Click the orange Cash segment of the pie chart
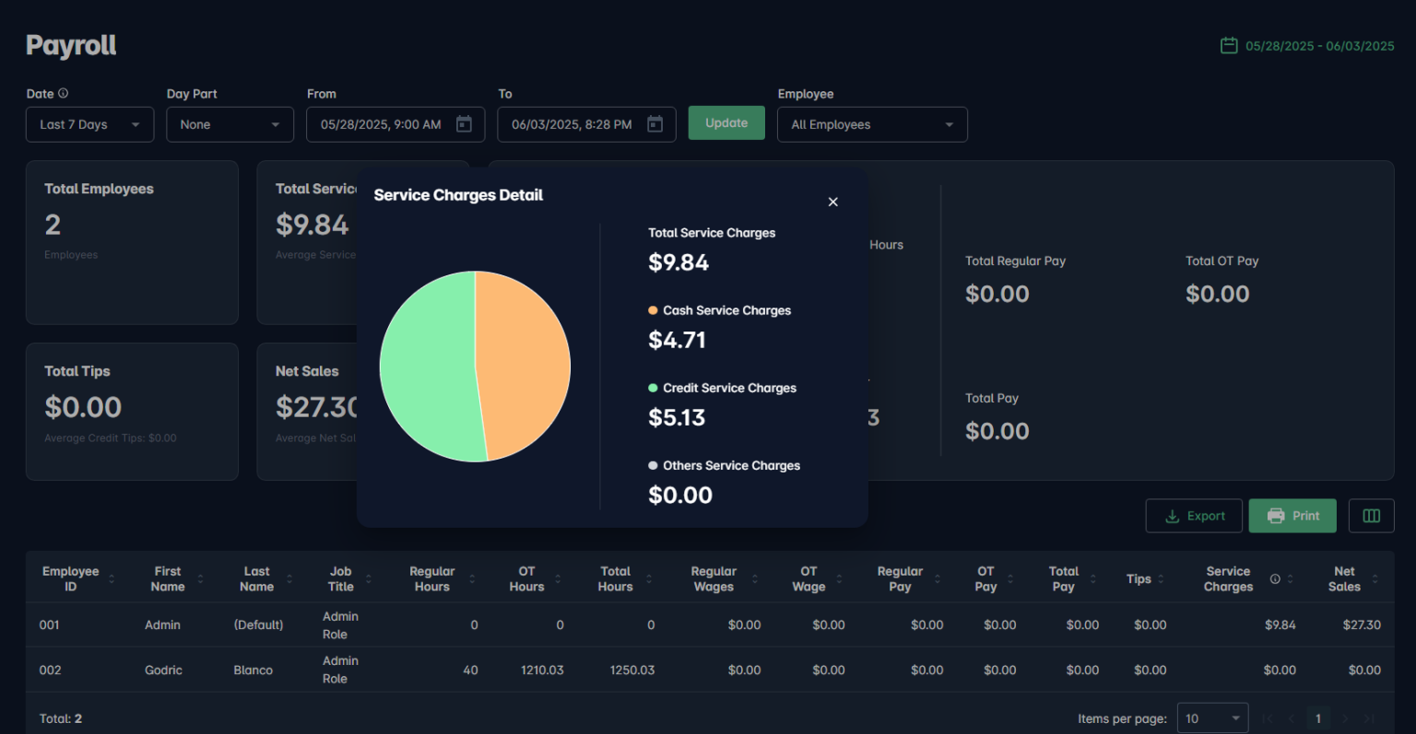The width and height of the screenshot is (1416, 734). [524, 364]
